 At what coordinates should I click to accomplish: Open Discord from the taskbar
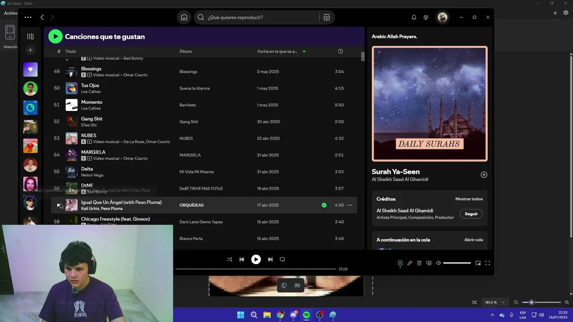pos(294,315)
